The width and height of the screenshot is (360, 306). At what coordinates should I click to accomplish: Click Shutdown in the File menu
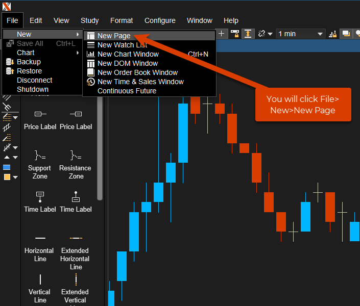point(42,89)
